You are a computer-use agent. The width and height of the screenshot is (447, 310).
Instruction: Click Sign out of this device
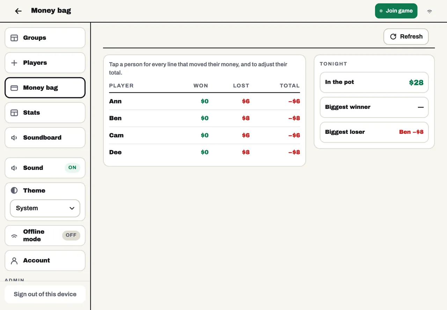(x=45, y=294)
